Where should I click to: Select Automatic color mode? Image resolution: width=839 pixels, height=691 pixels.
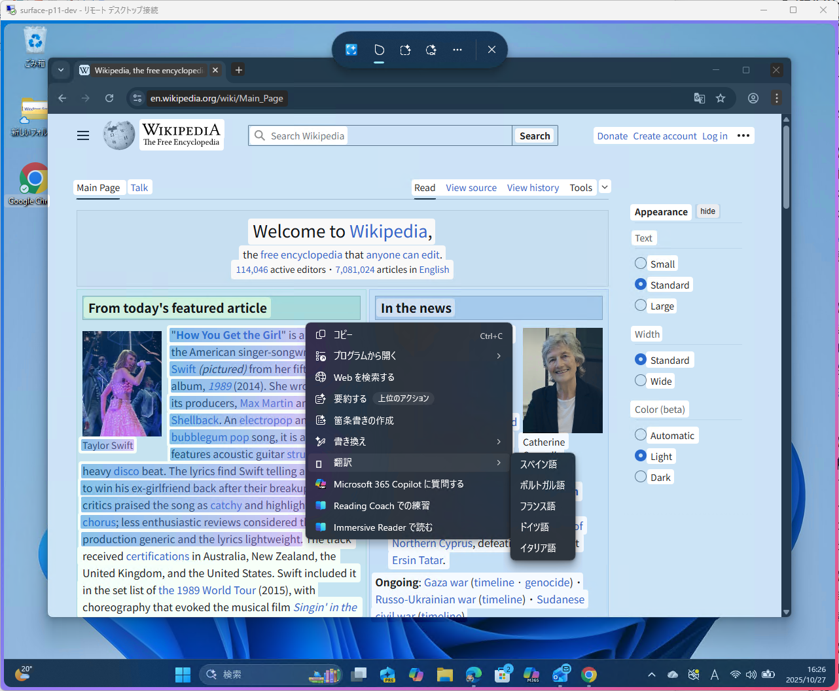point(641,434)
